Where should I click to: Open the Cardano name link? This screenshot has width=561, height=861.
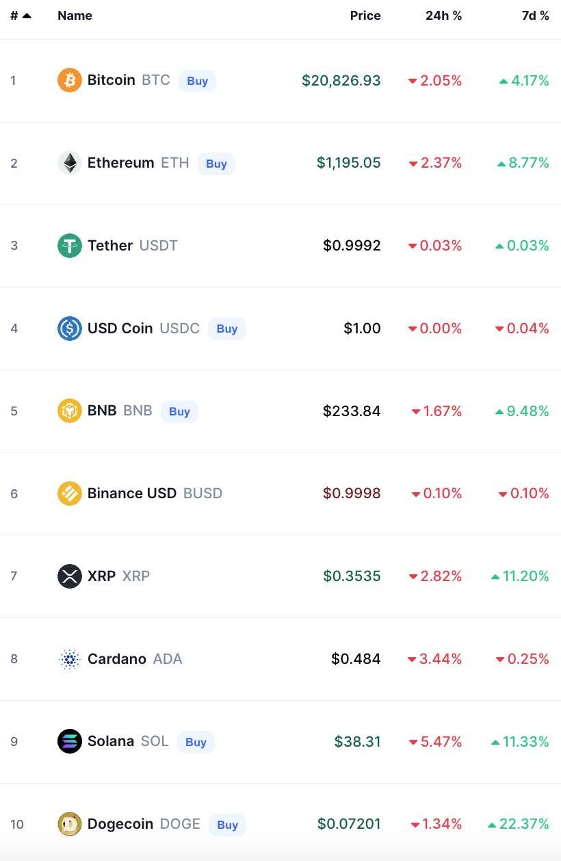tap(117, 659)
